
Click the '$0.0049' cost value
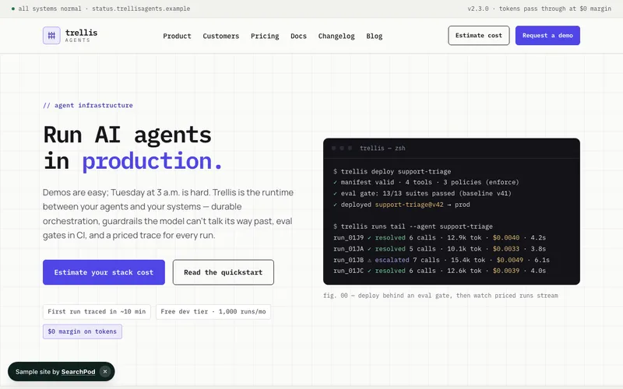click(510, 260)
